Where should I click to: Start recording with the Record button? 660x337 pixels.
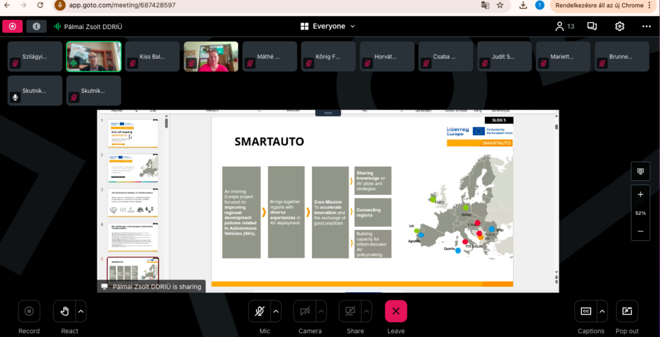pyautogui.click(x=29, y=311)
